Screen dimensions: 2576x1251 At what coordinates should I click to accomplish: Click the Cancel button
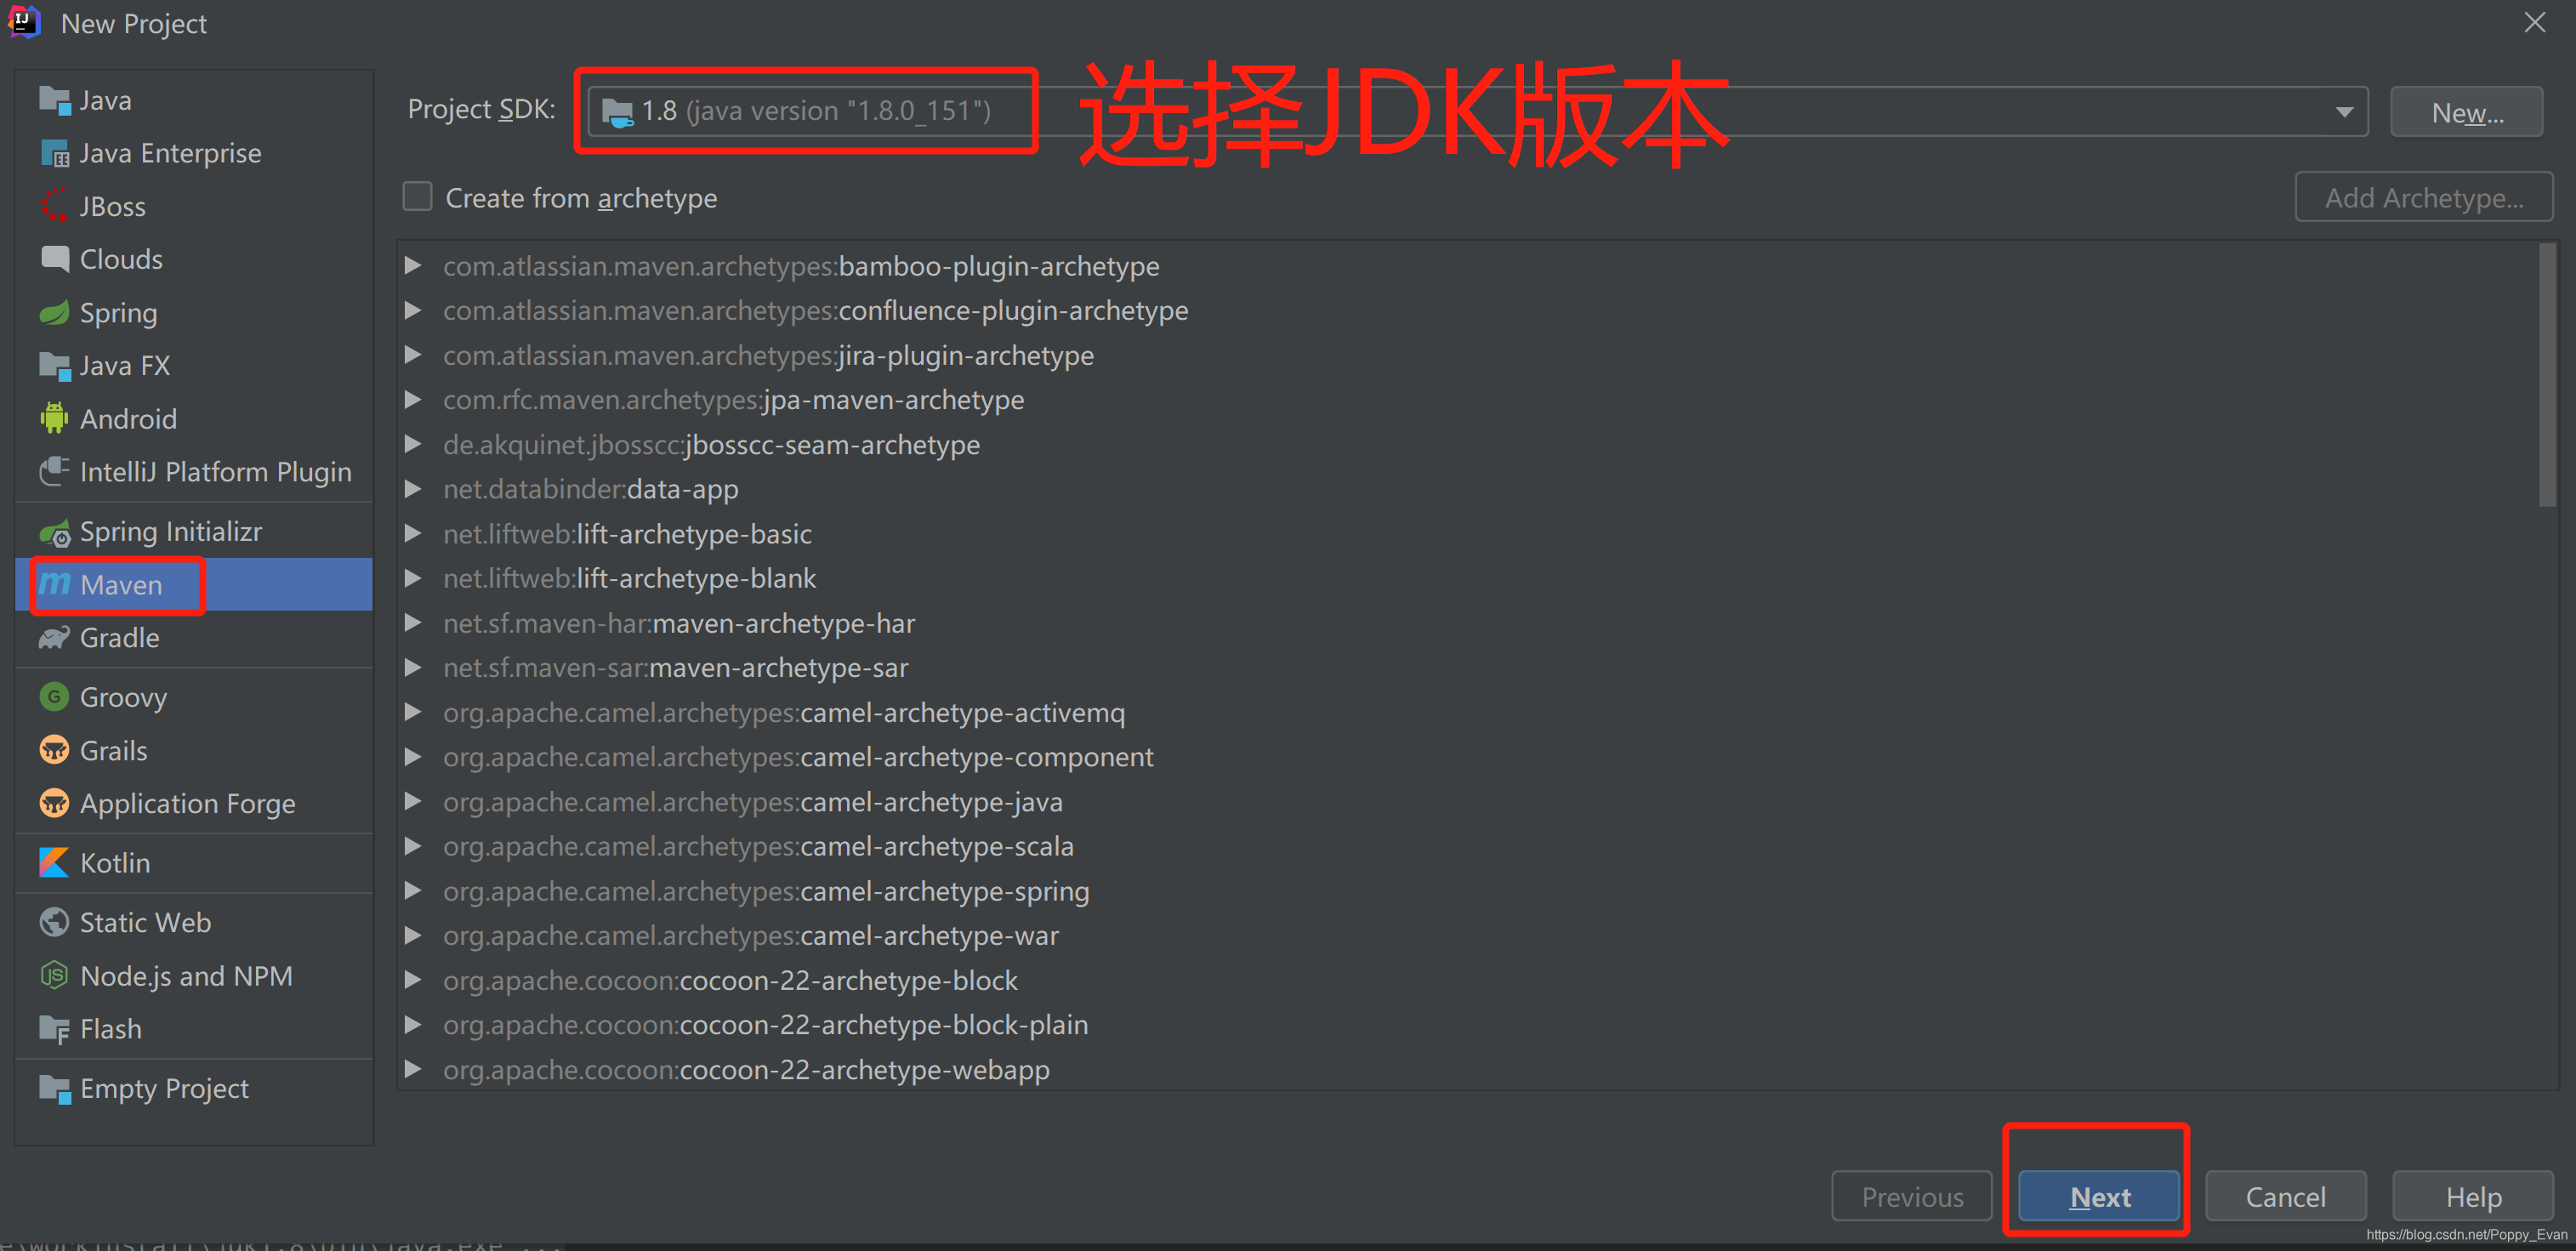coord(2284,1196)
